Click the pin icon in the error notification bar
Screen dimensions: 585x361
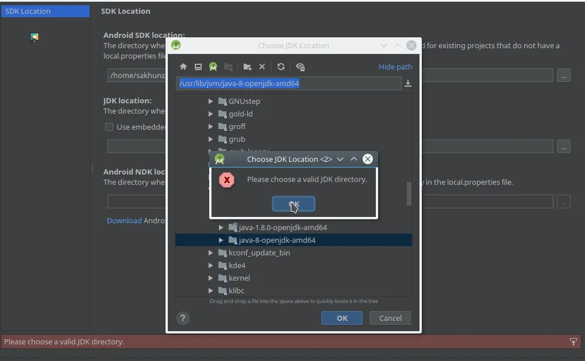[x=573, y=341]
